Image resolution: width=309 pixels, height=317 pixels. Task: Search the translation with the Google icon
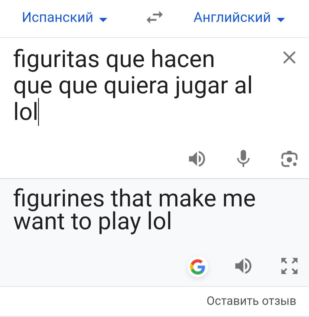[198, 267]
